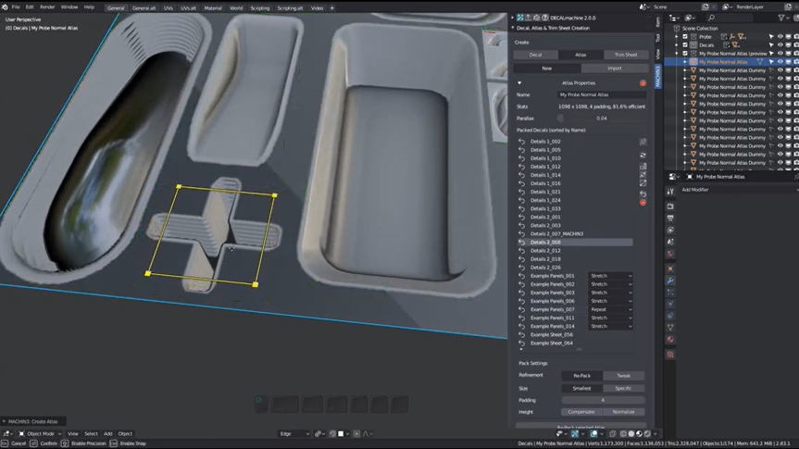Open the Material properties sphere tab
This screenshot has width=799, height=449.
(670, 340)
